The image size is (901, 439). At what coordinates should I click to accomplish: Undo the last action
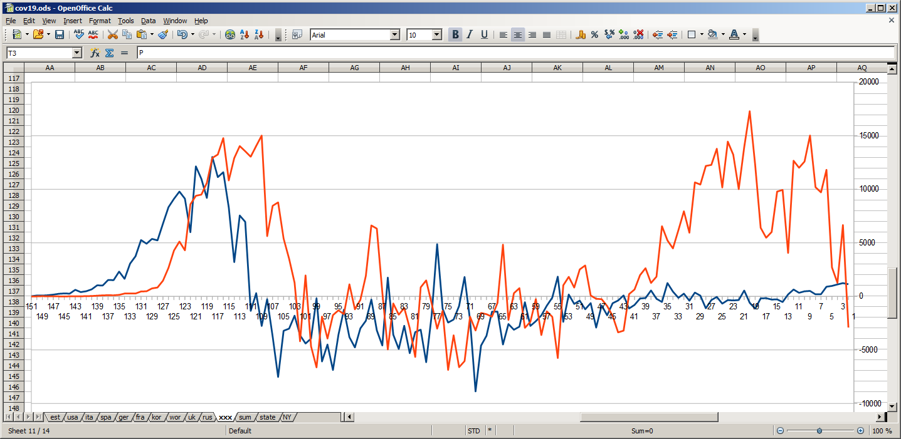[x=182, y=34]
